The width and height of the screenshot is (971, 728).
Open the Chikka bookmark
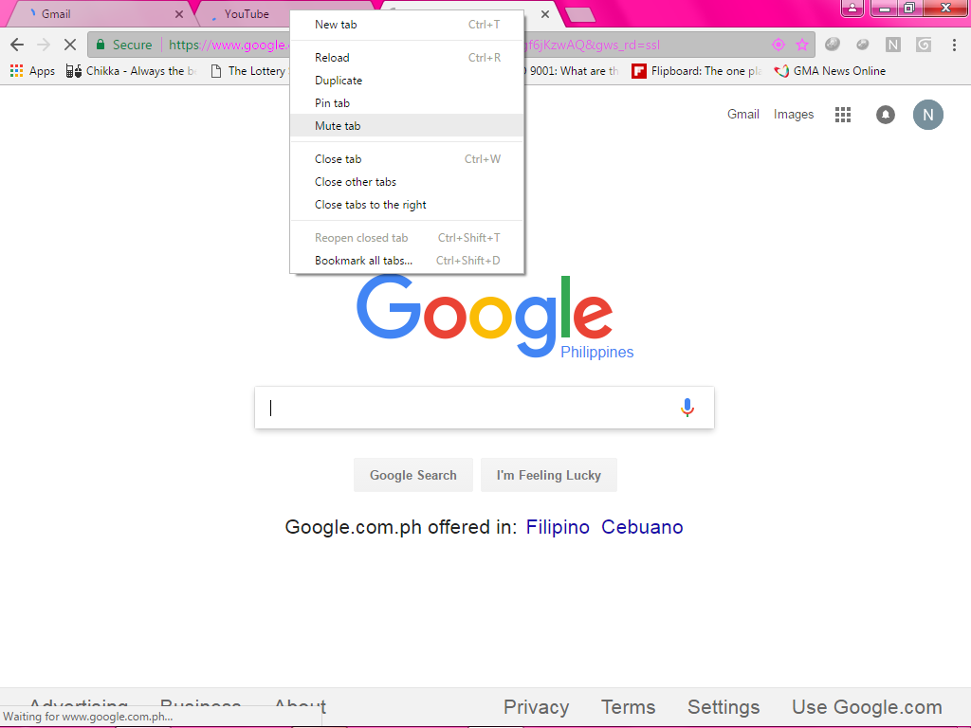coord(131,70)
